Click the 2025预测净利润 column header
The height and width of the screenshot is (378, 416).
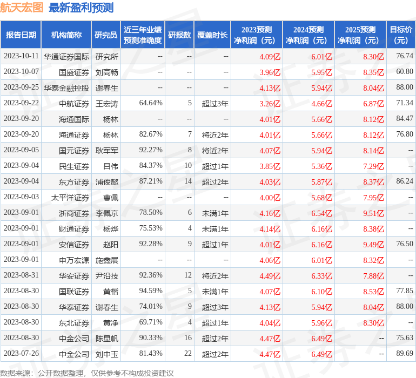coord(360,35)
